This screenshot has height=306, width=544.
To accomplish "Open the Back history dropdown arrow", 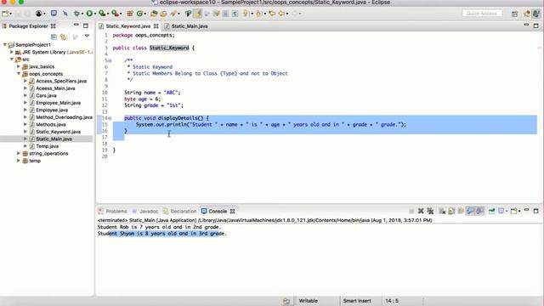I will coord(287,14).
